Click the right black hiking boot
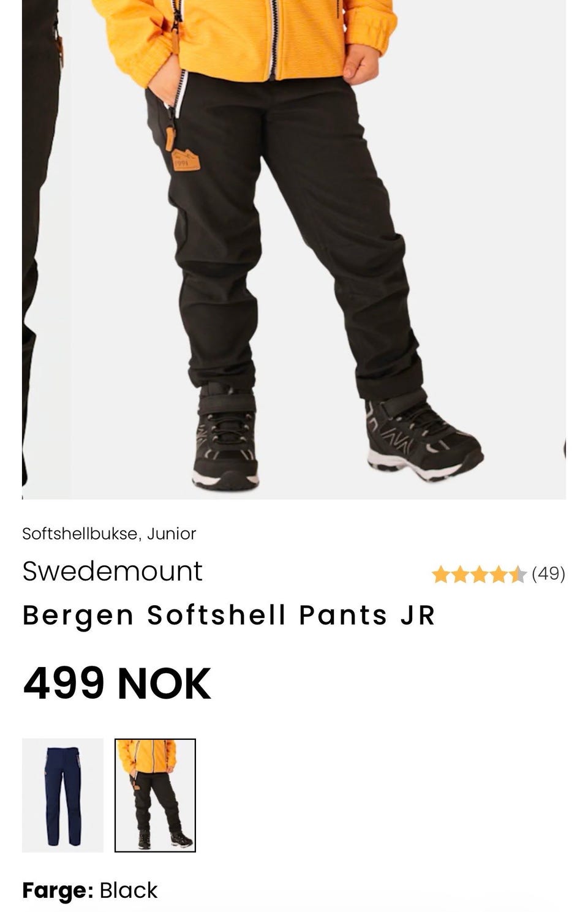This screenshot has width=588, height=912. 424,436
